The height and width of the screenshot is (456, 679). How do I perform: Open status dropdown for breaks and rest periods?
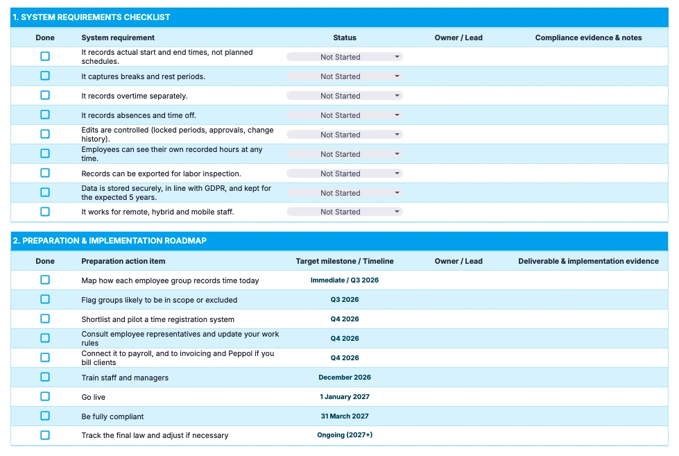click(345, 76)
